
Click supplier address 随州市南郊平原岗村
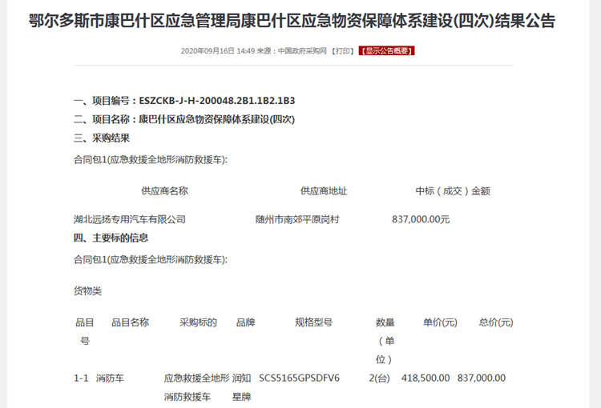point(296,219)
